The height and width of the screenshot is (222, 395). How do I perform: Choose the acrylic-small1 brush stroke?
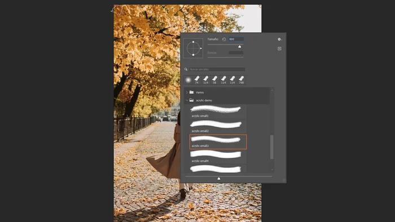pos(218,112)
